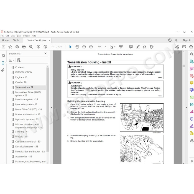The image size is (194, 194).
Task: Open Rear axle system - 27 bookmark
Action: pos(26,104)
